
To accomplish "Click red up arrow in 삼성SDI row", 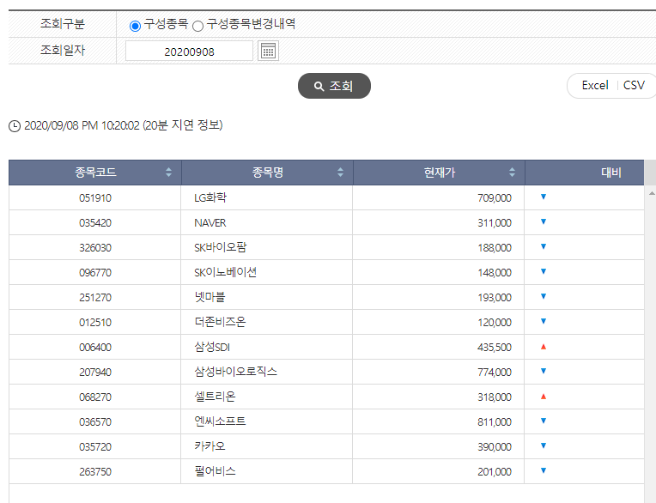I will pyautogui.click(x=544, y=347).
